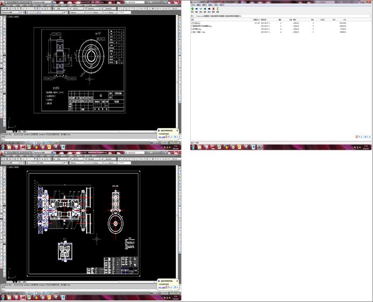Expand the layer list dropdown in gear drawing window
This screenshot has width=373, height=302.
pos(63,12)
